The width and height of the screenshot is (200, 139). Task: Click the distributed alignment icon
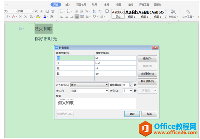pos(82,16)
